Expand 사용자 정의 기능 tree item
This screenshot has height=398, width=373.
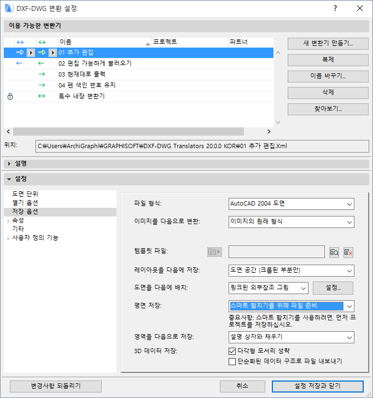click(x=8, y=238)
